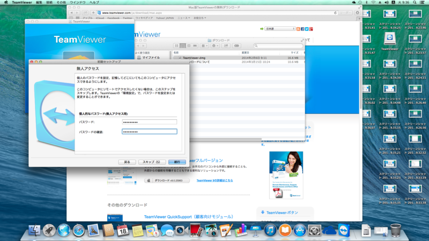Open Finder from the Dock

pyautogui.click(x=34, y=230)
